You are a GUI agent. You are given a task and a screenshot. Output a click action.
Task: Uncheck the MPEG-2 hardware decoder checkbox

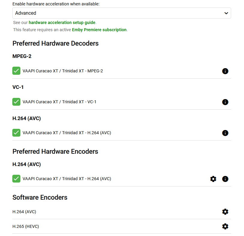point(17,71)
